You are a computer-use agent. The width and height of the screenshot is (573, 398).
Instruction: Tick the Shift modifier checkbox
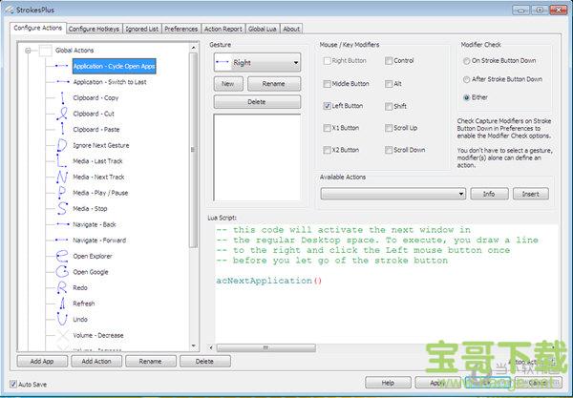pos(389,106)
